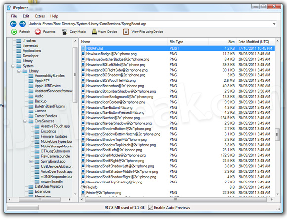Open the Extras menu
This screenshot has height=220, width=287.
(x=40, y=16)
